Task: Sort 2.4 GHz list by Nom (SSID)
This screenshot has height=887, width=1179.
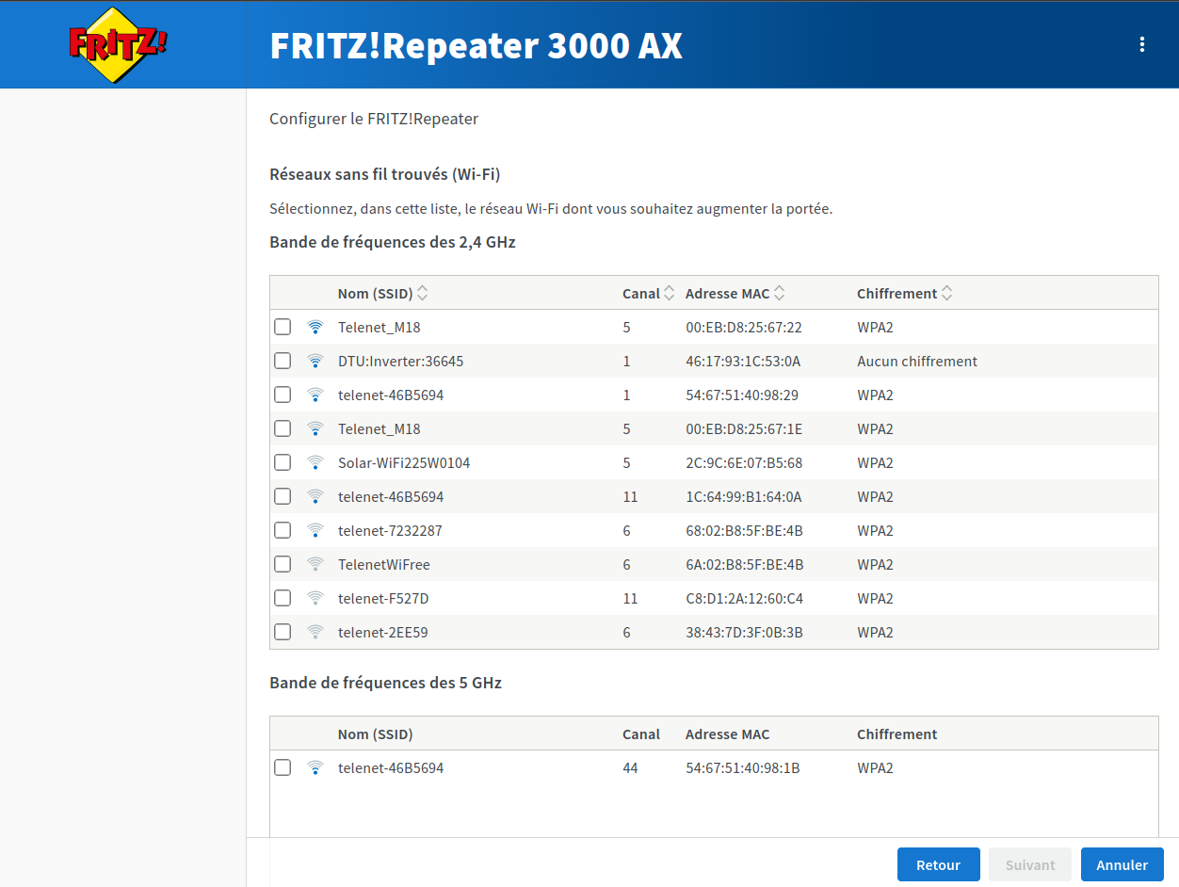Action: coord(383,294)
